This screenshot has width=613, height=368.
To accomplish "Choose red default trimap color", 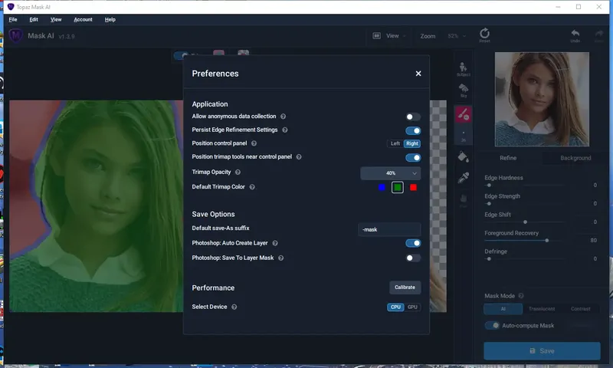I will pos(413,188).
